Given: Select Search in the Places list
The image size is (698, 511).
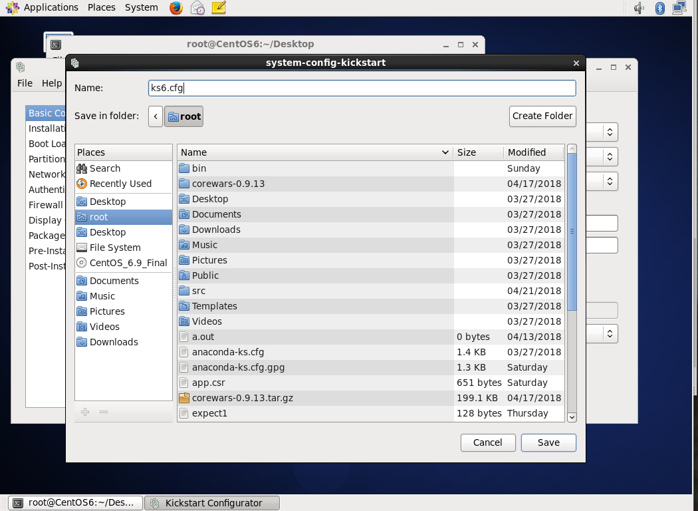Looking at the screenshot, I should 123,168.
